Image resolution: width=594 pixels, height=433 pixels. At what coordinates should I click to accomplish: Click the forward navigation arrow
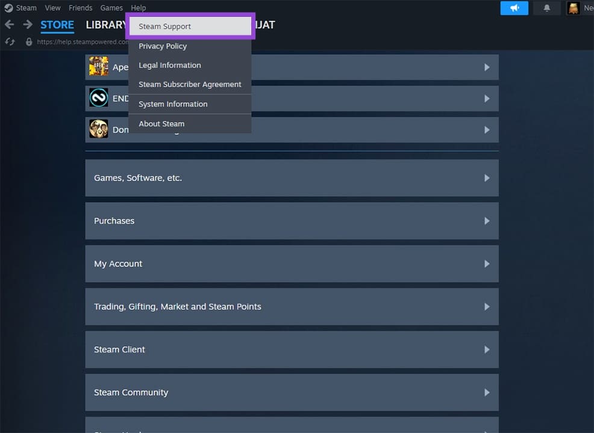pyautogui.click(x=27, y=25)
